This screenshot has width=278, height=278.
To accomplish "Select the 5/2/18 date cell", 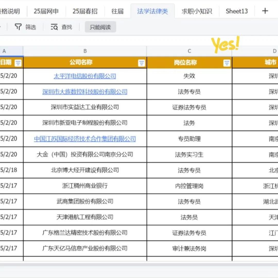I will (x=11, y=170).
